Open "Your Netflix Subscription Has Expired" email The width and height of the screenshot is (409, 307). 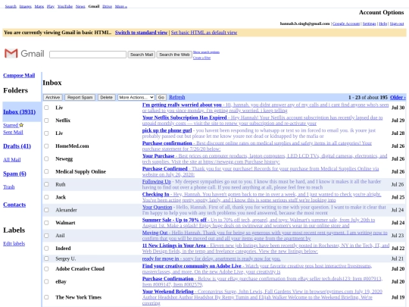(x=184, y=117)
